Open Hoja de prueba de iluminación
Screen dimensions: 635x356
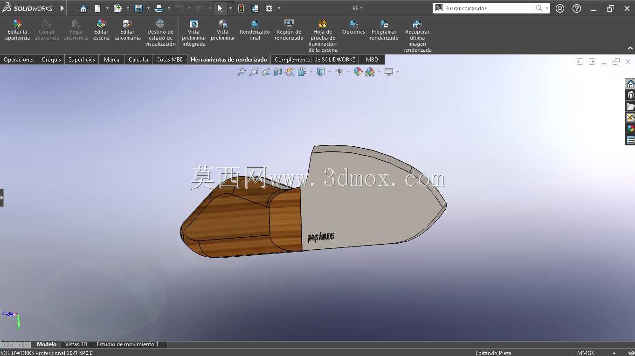pos(323,36)
